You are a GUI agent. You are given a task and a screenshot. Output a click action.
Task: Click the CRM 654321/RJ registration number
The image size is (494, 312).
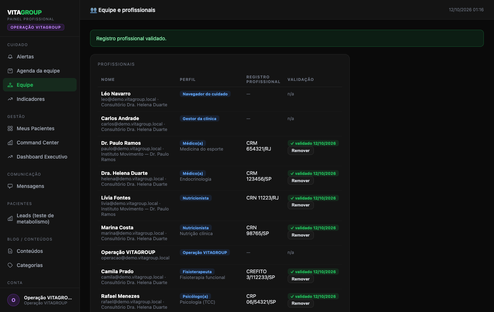(x=259, y=146)
